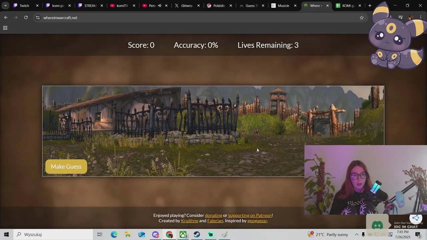Launch Microsoft Edge from the taskbar
This screenshot has width=427, height=240.
point(114,234)
